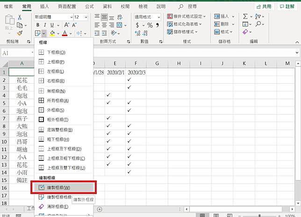Open the fill color dropdown arrow
The image size is (301, 217).
click(58, 34)
